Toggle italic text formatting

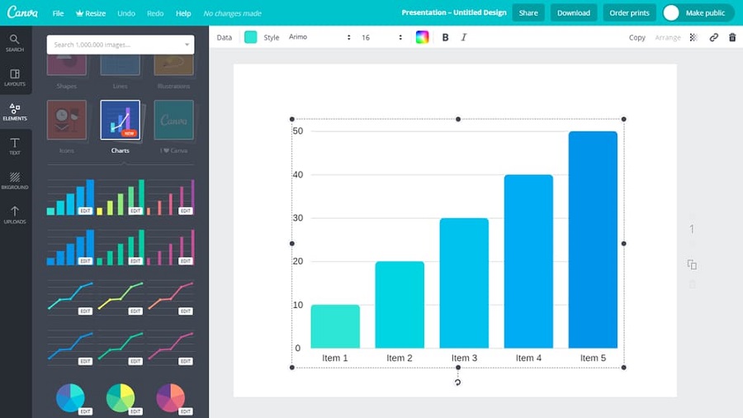point(464,37)
